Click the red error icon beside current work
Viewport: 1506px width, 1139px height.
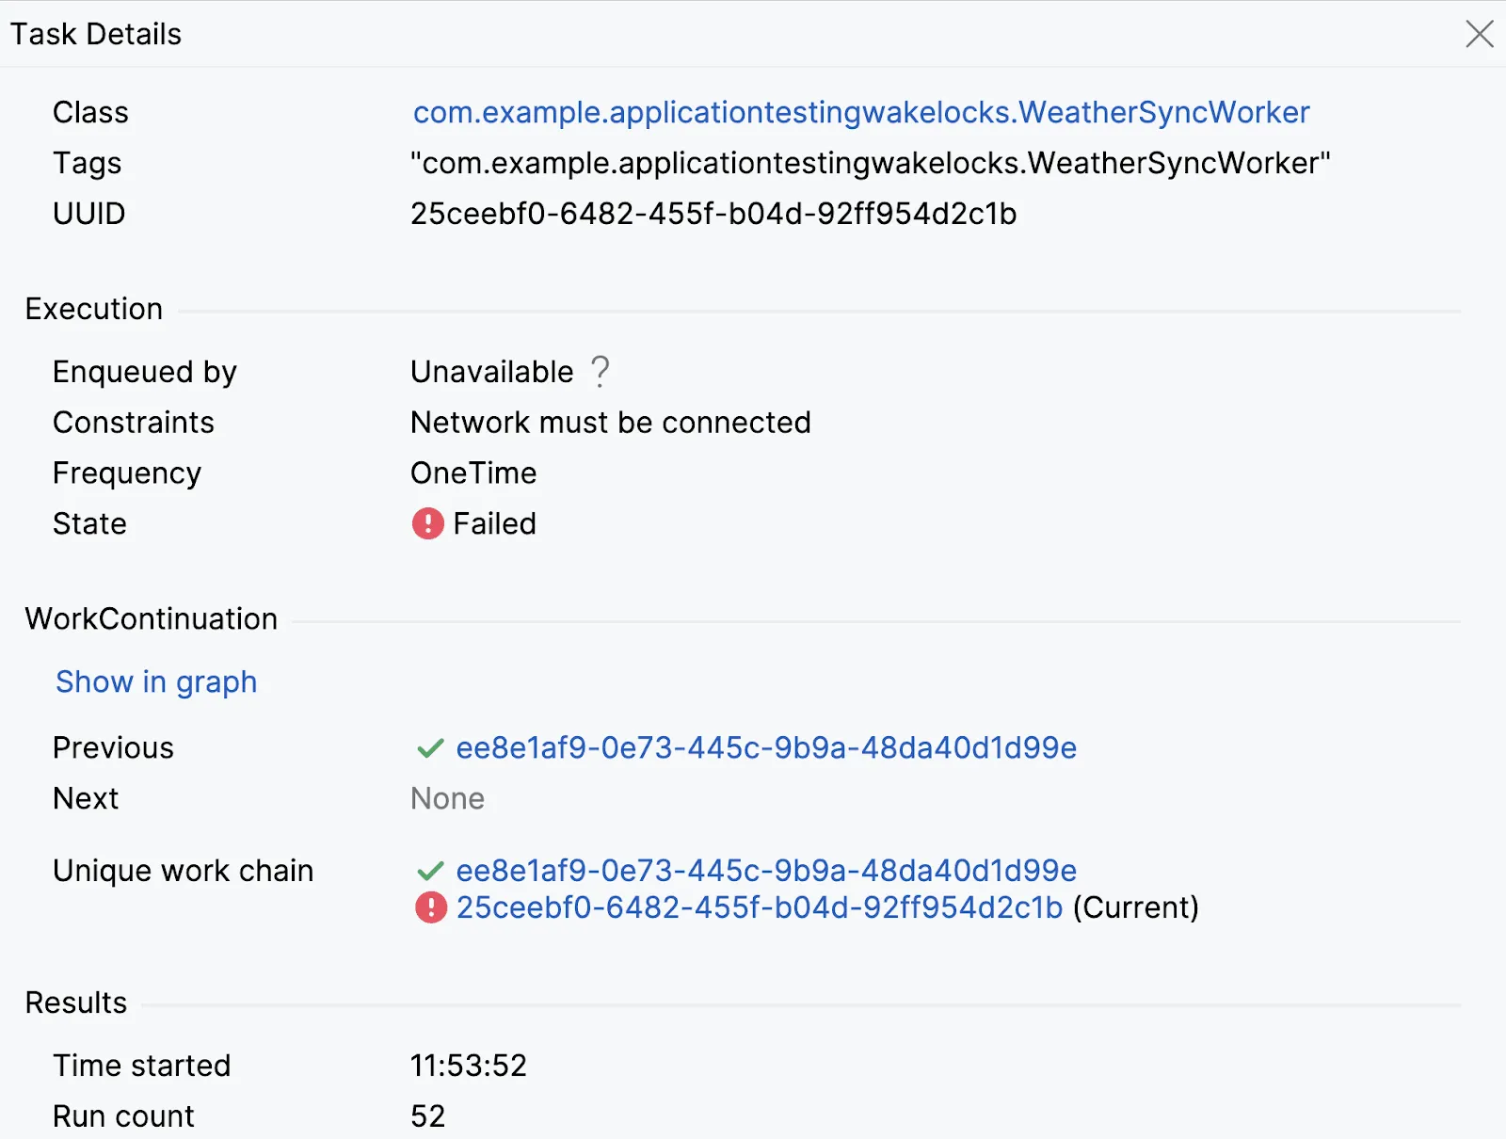[430, 907]
